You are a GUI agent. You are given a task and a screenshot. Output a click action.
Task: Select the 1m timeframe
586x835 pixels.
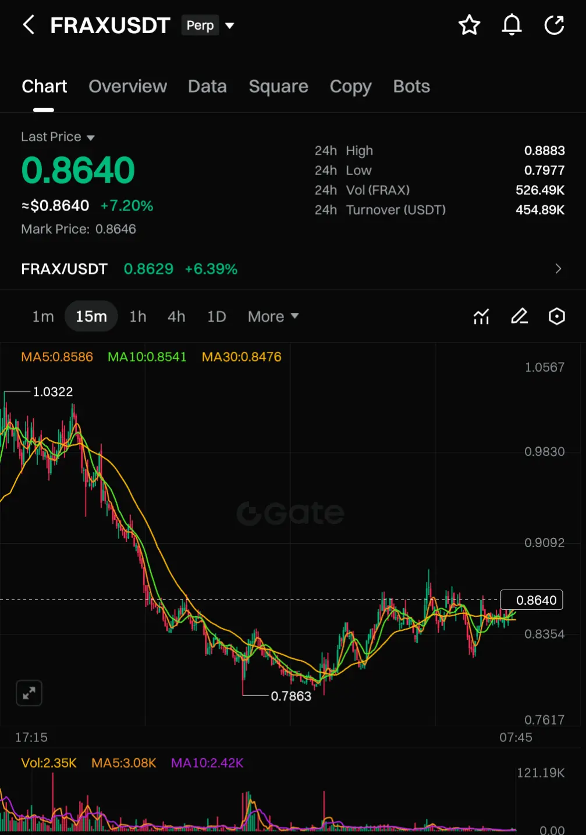click(43, 316)
